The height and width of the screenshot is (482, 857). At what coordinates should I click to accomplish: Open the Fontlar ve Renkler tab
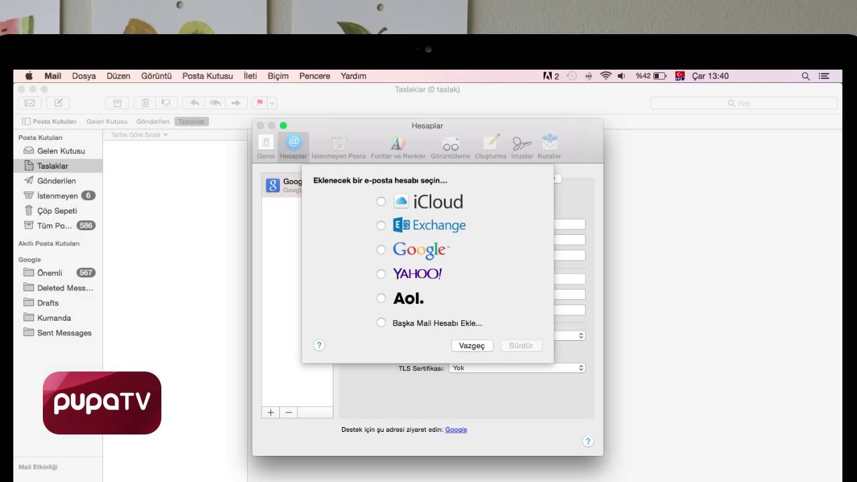398,147
